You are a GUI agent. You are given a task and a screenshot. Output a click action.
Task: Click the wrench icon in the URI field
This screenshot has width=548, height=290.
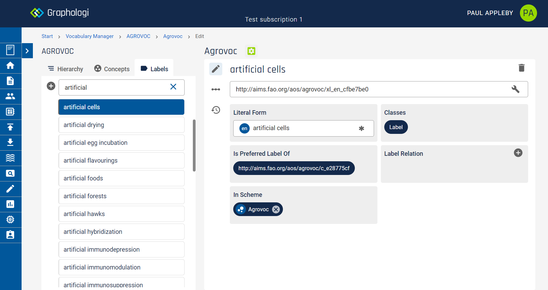pos(515,89)
